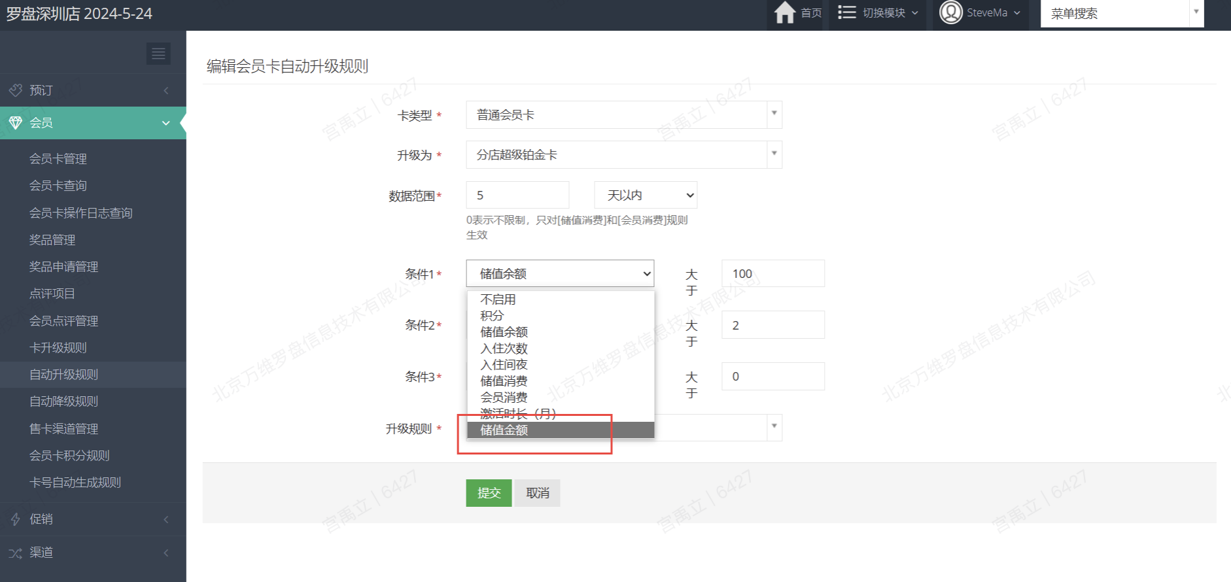The width and height of the screenshot is (1231, 582).
Task: Select 储值消费 in the condition list
Action: tap(561, 381)
